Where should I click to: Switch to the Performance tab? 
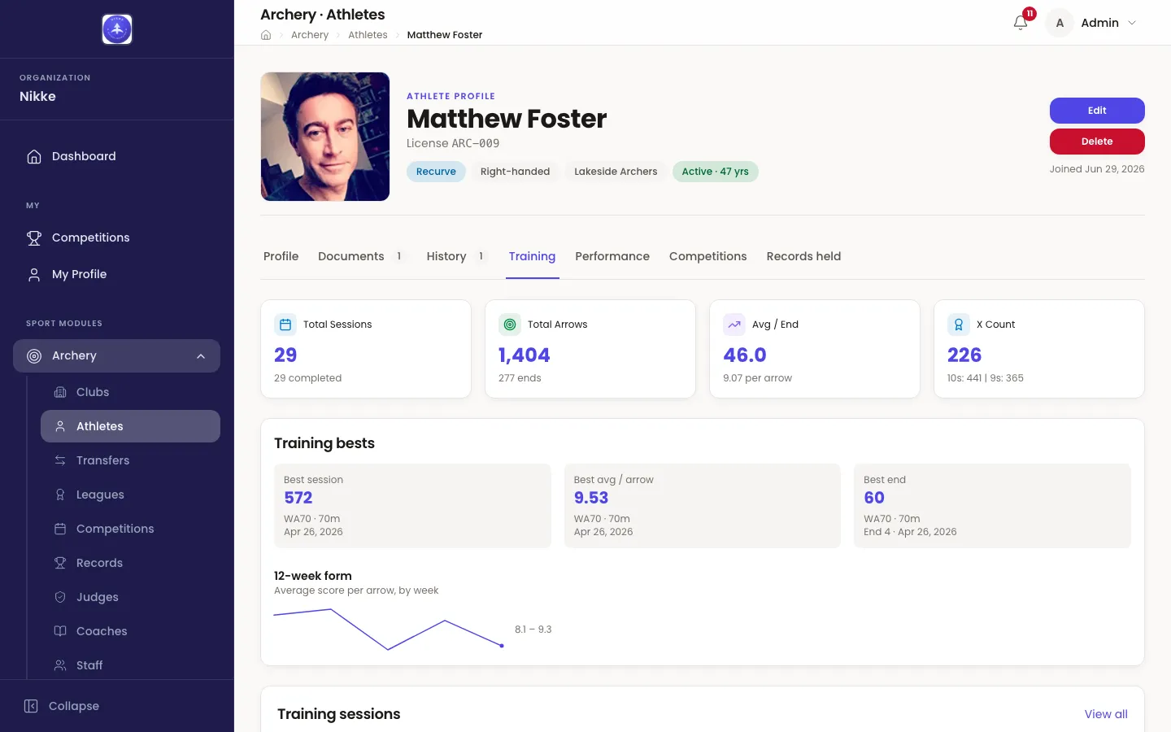coord(612,256)
